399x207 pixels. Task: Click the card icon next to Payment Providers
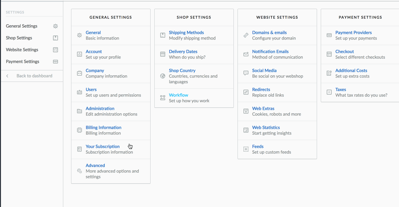[x=329, y=35]
